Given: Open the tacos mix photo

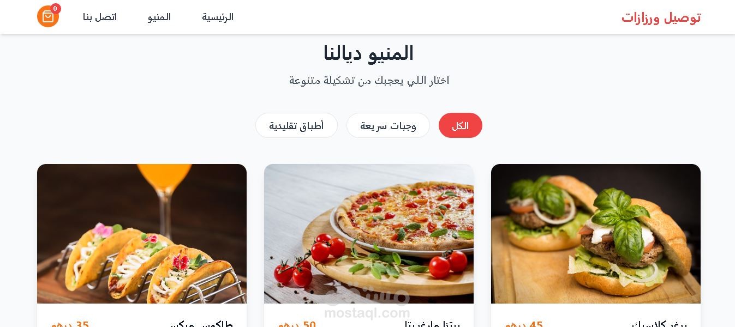Looking at the screenshot, I should (142, 234).
